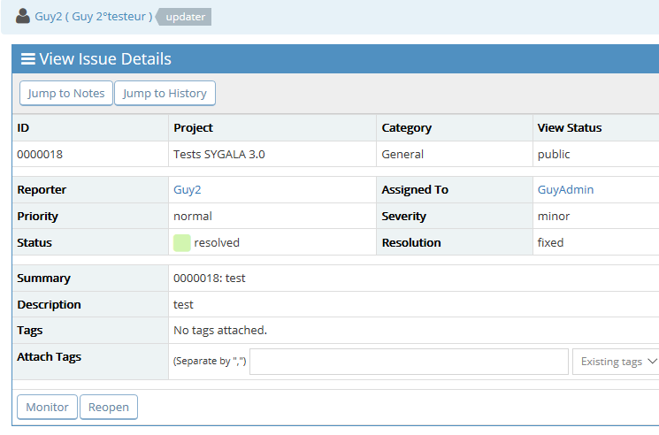Click the user silhouette icon beside Guy2

pos(23,16)
